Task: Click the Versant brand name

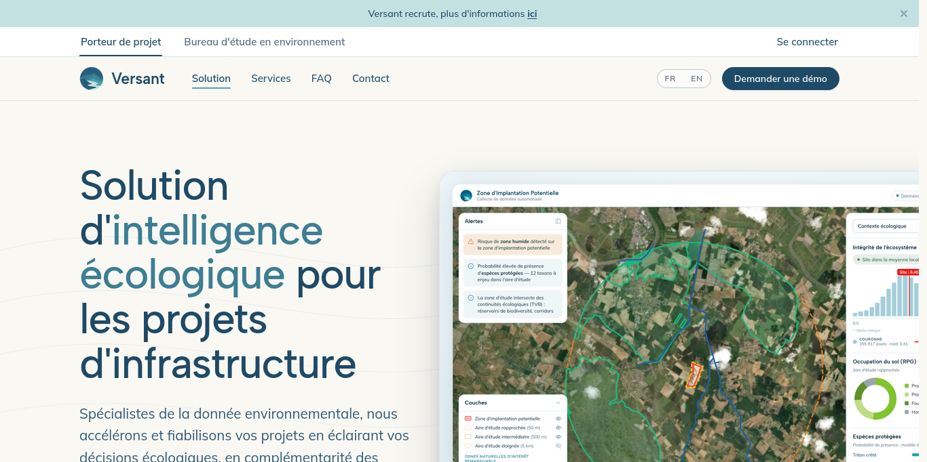Action: click(138, 79)
